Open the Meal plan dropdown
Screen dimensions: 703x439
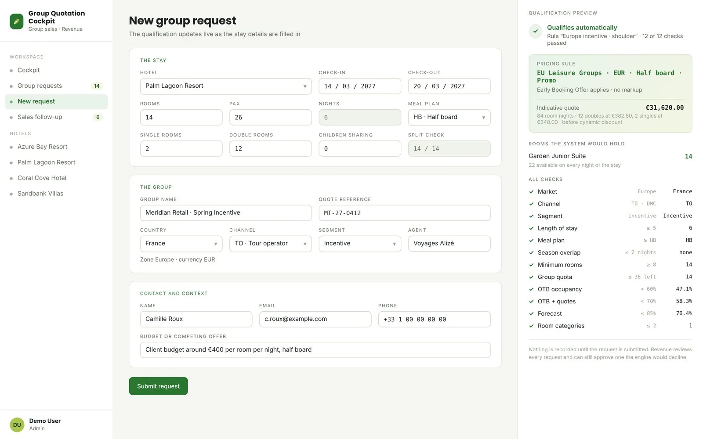[449, 117]
